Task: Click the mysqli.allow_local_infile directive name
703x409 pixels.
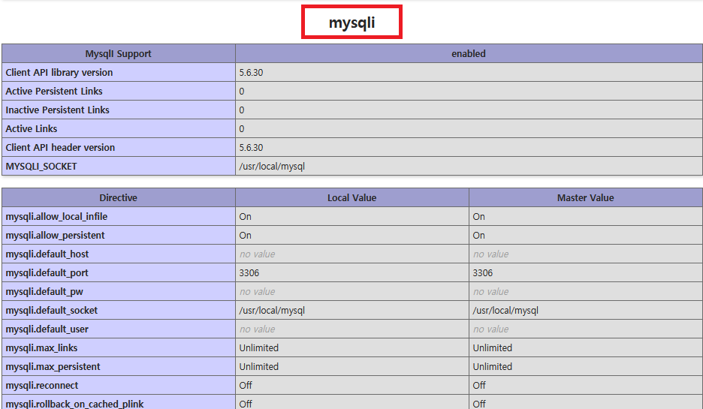Action: point(56,217)
